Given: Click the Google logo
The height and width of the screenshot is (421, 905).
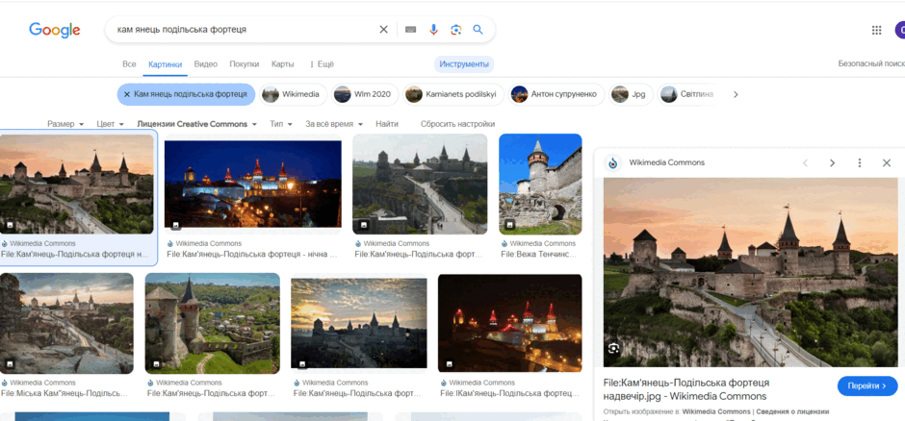Looking at the screenshot, I should click(55, 30).
